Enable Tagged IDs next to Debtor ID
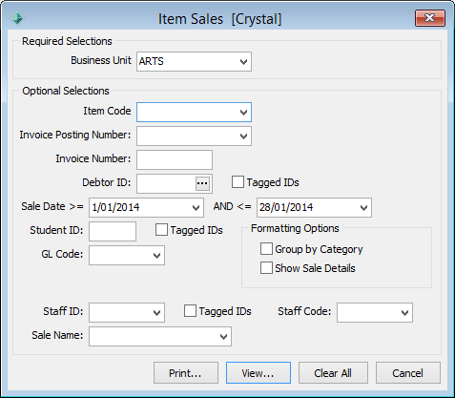455x398 pixels. coord(238,182)
